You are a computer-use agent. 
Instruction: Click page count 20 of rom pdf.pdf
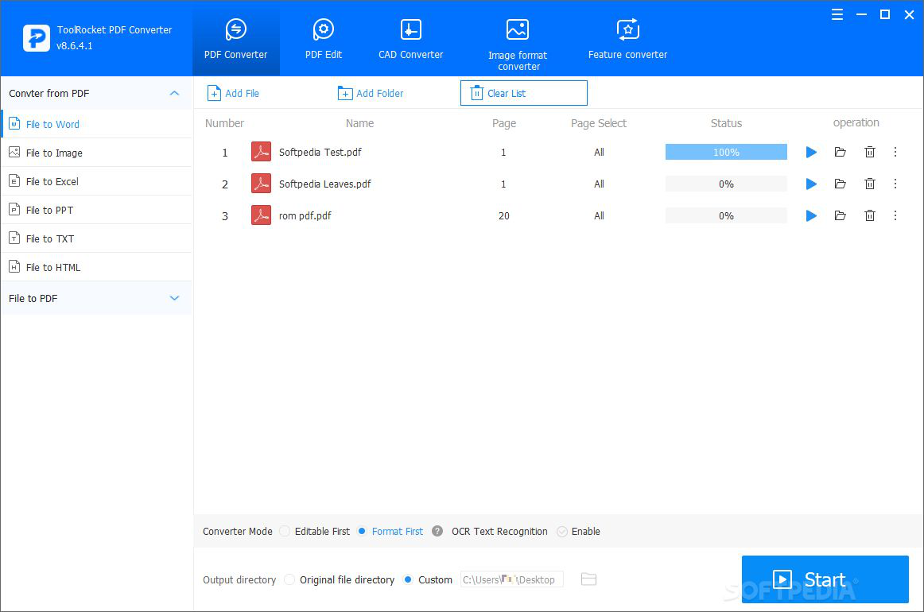click(x=504, y=215)
